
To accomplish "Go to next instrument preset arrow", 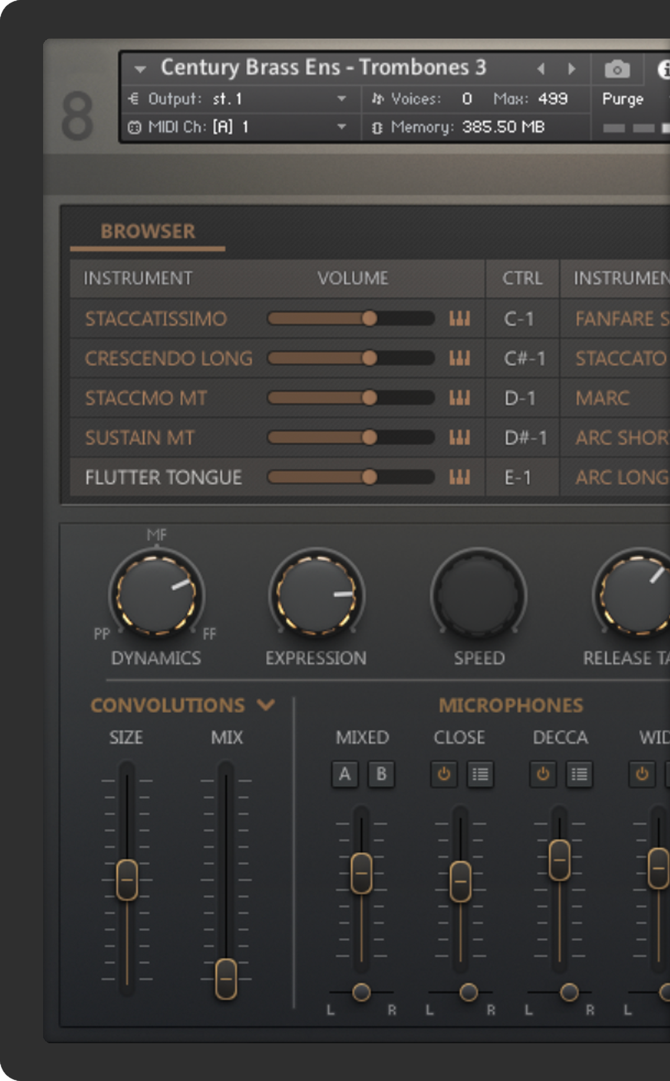I will (571, 69).
